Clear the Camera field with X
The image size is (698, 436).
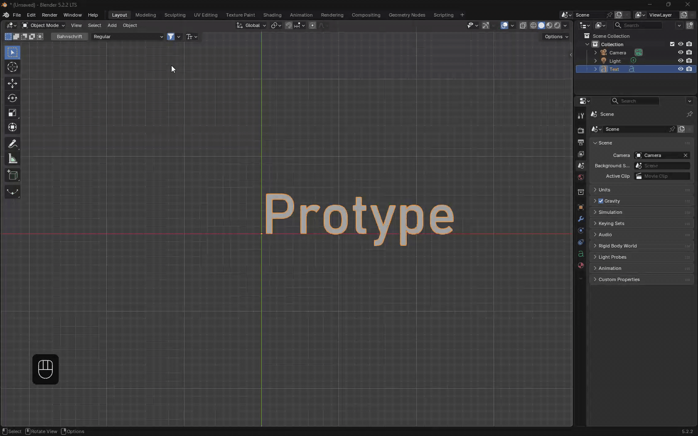686,155
